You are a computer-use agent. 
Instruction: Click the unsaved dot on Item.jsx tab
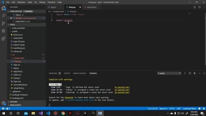(x=80, y=7)
